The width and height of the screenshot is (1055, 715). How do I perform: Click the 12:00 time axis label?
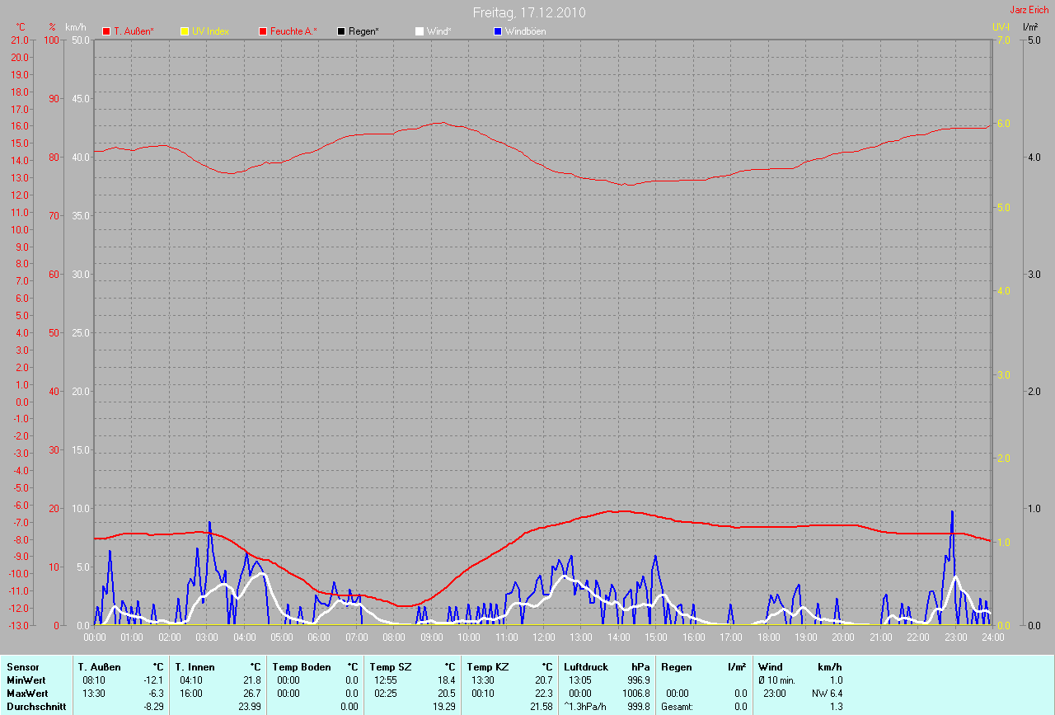[x=543, y=637]
